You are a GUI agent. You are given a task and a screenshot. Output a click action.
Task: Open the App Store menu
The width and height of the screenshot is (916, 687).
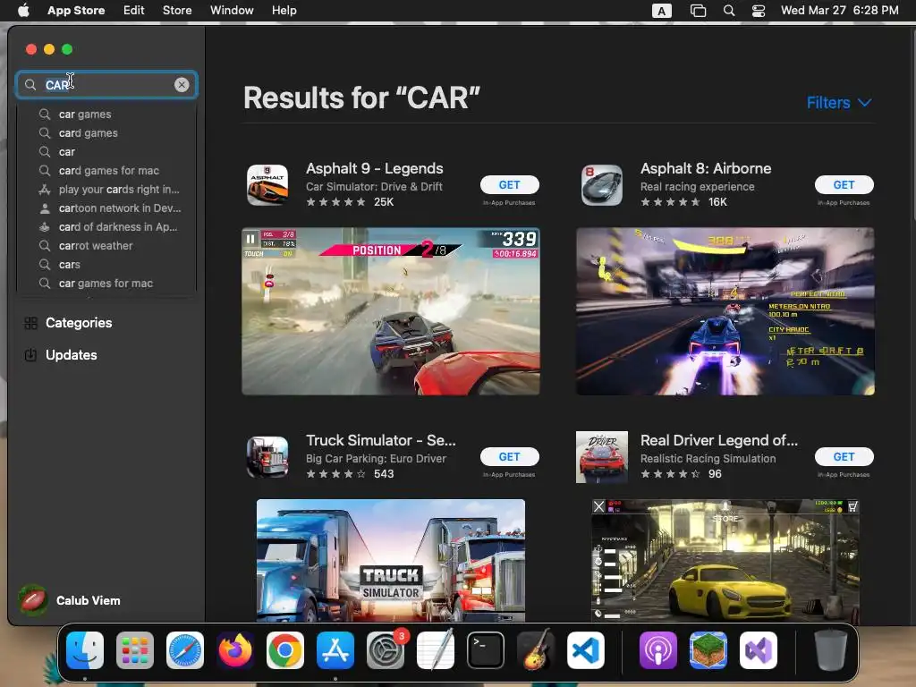click(x=76, y=11)
